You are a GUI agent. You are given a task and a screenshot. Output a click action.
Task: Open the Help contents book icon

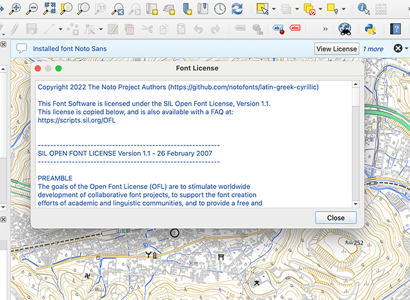395,29
